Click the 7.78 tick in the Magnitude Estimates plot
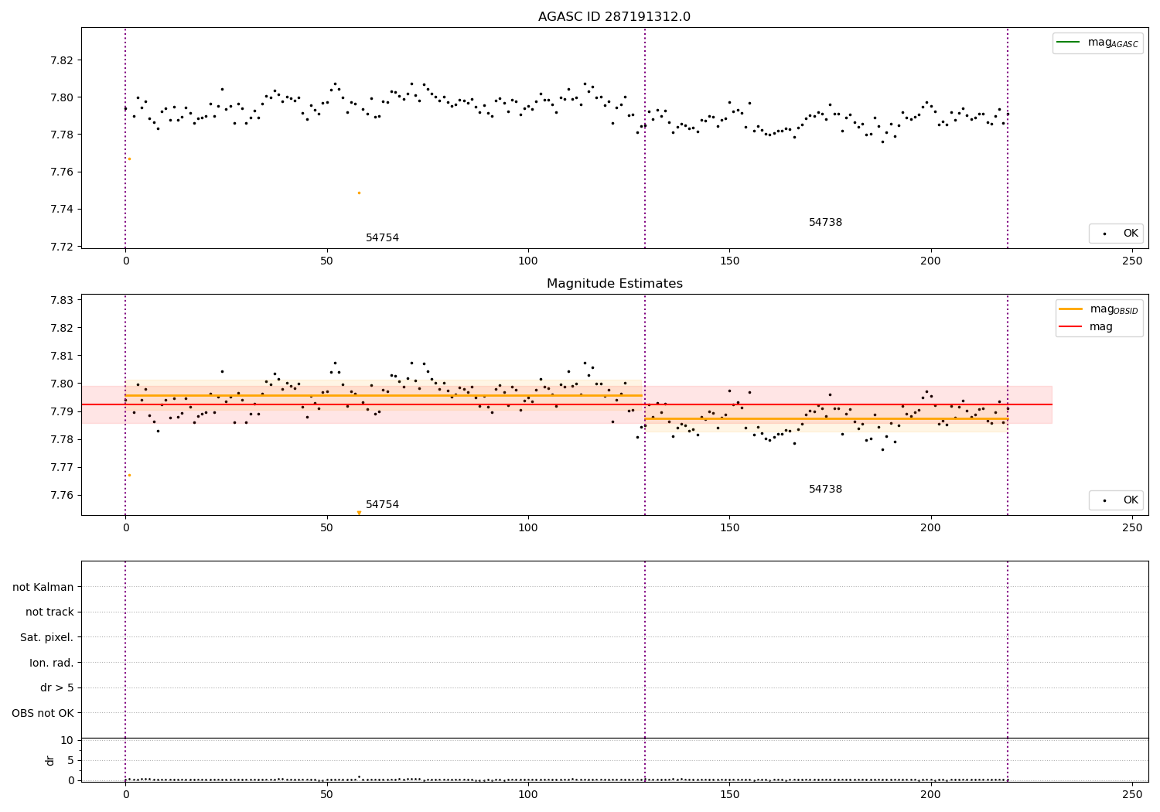The image size is (1160, 812). [x=61, y=439]
